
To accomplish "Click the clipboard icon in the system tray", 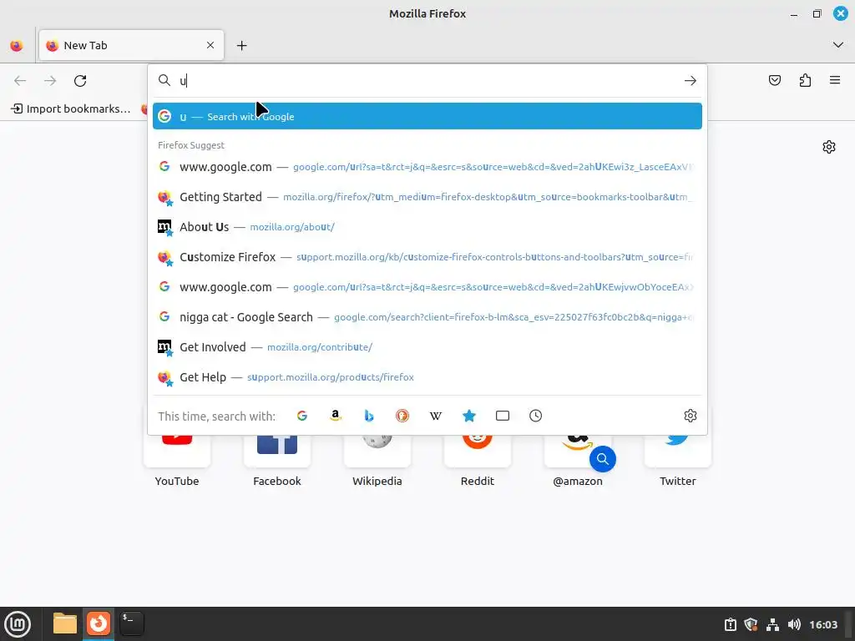I will click(730, 624).
